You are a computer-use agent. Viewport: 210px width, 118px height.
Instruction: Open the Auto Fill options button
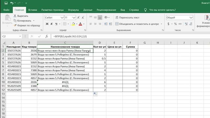tap(95, 94)
